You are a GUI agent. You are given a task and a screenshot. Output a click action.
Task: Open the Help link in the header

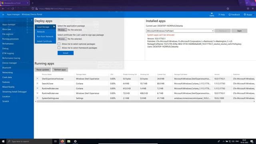222,15
